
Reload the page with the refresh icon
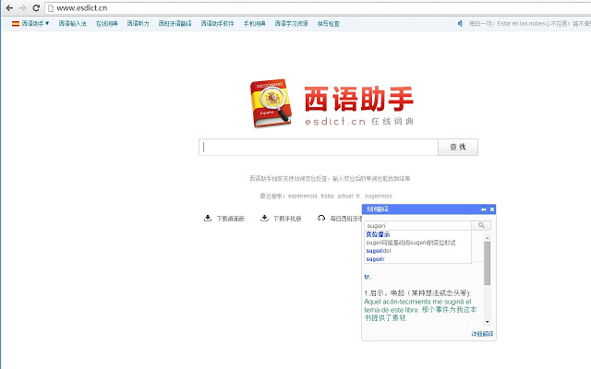[36, 8]
